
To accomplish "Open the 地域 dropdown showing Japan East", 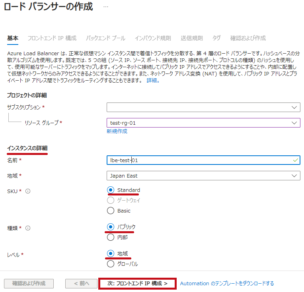I will pos(203,176).
